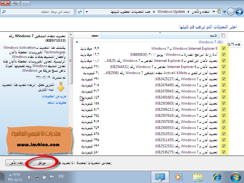Screen dimensions: 244x183
Task: Launch Windows Media Player from taskbar
Action: pos(179,177)
